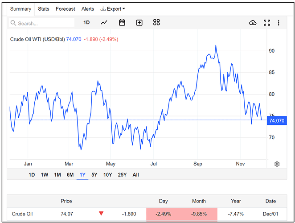Click the Search input field
Screen dimensions: 295x223
click(x=45, y=23)
